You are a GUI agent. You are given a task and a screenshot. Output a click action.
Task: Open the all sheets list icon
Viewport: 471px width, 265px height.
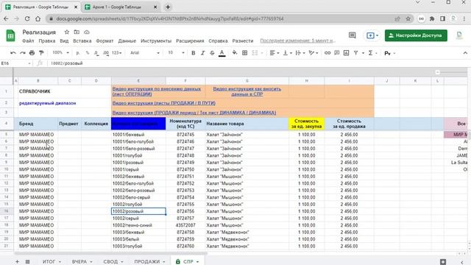27,262
